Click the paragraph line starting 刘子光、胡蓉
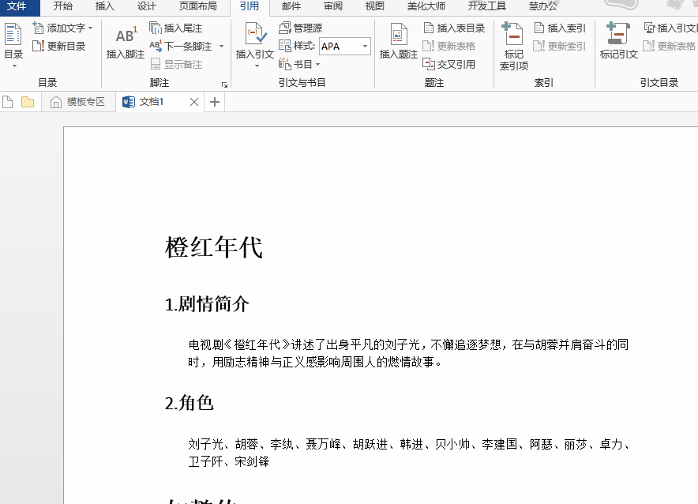698x504 pixels. pos(410,444)
